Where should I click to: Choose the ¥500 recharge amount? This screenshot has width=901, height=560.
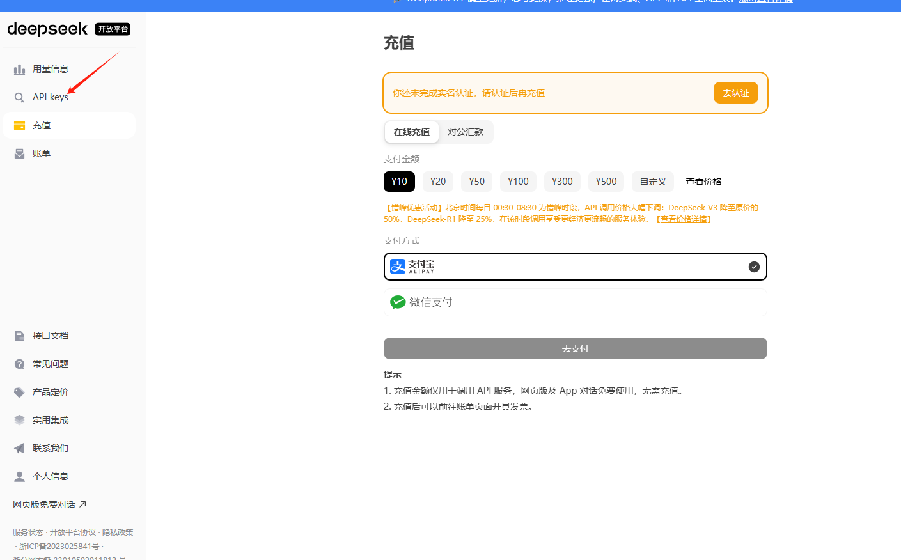[606, 182]
